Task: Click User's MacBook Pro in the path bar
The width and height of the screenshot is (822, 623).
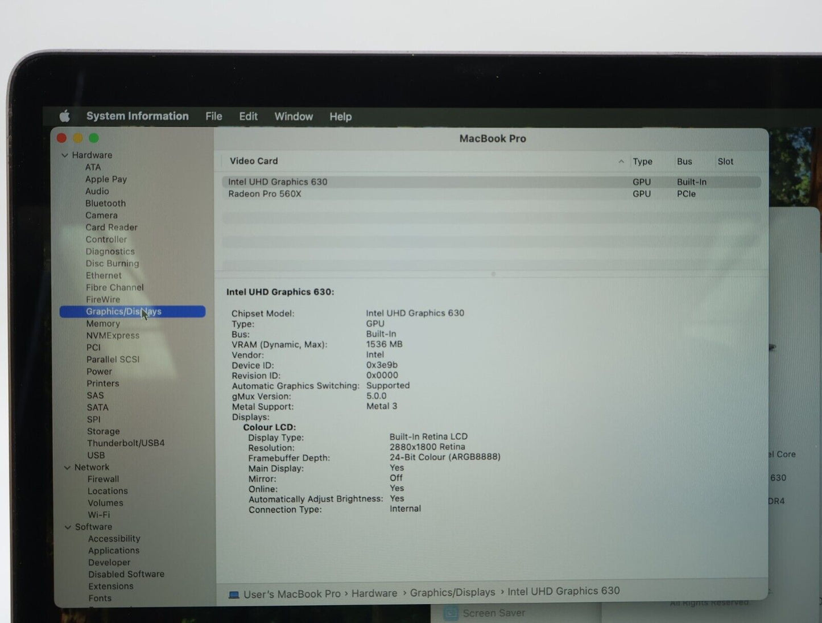Action: point(292,594)
